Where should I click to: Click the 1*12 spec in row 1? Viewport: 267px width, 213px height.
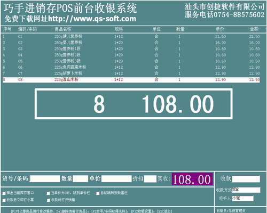pyautogui.click(x=119, y=37)
